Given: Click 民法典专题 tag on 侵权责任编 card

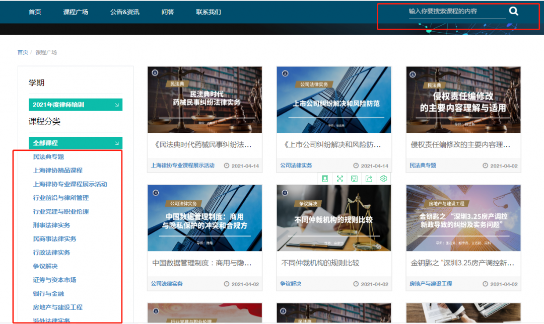Looking at the screenshot, I should (x=423, y=166).
